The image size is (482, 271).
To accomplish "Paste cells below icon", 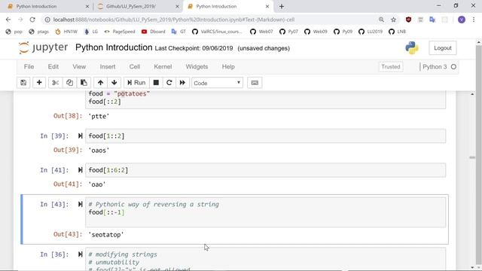I will pos(84,83).
